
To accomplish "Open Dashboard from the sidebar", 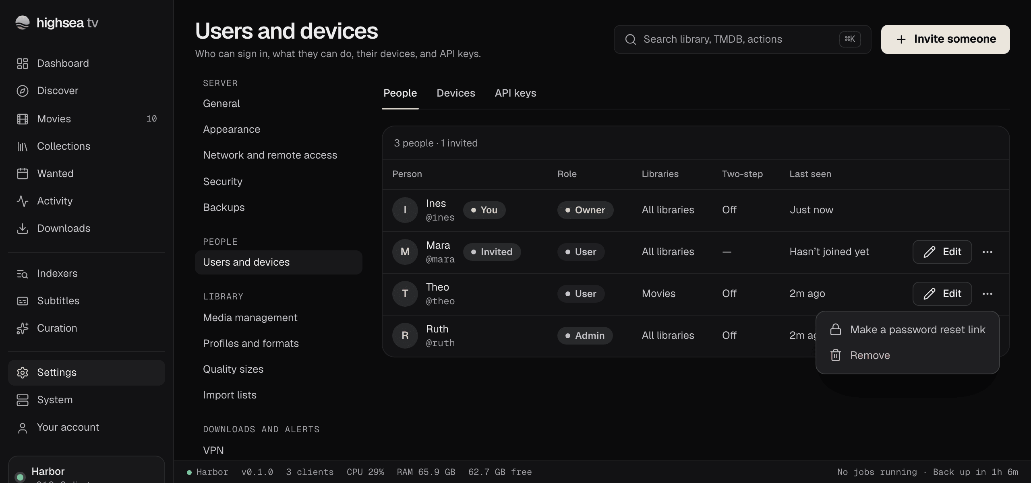I will point(87,63).
